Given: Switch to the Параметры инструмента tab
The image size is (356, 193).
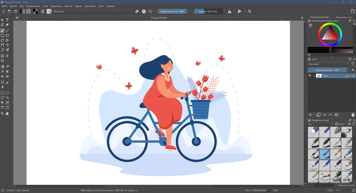Looking at the screenshot, I should point(344,17).
